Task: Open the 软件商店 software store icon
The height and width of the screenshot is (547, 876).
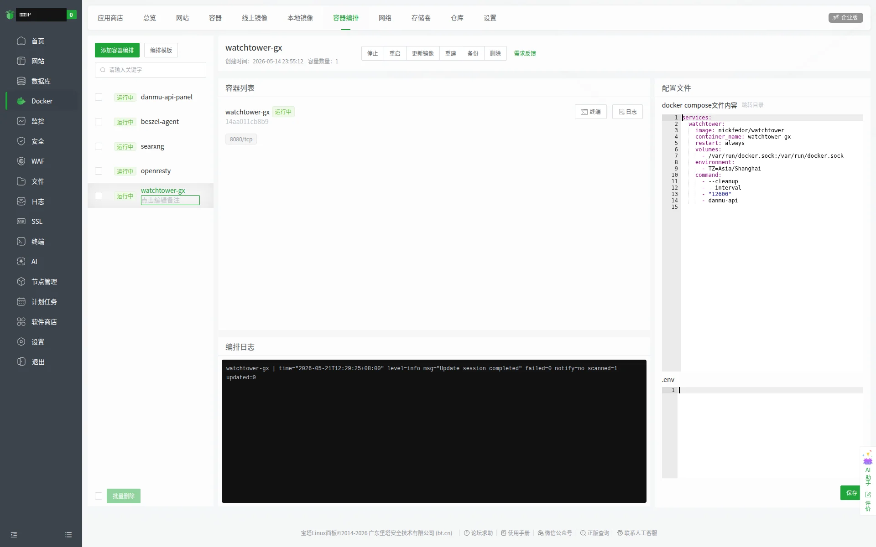Action: [x=21, y=322]
